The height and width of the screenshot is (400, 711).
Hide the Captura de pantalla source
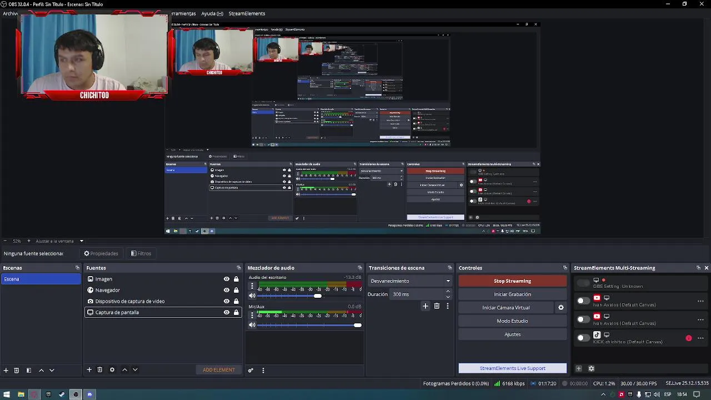pos(227,312)
